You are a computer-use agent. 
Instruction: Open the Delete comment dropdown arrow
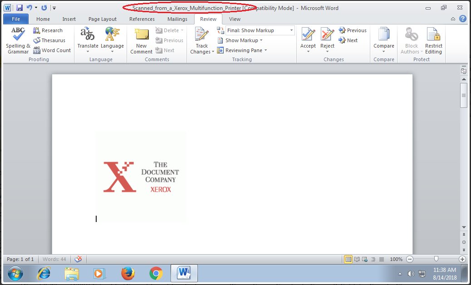(182, 30)
